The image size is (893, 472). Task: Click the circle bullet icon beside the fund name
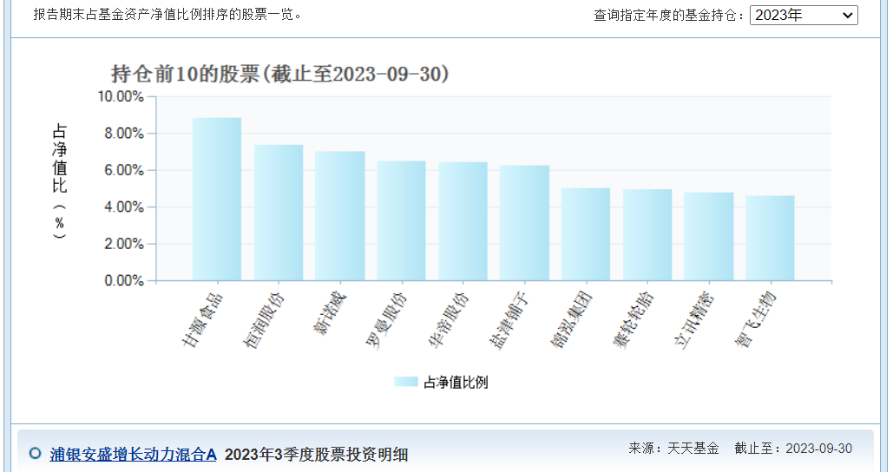coord(36,453)
